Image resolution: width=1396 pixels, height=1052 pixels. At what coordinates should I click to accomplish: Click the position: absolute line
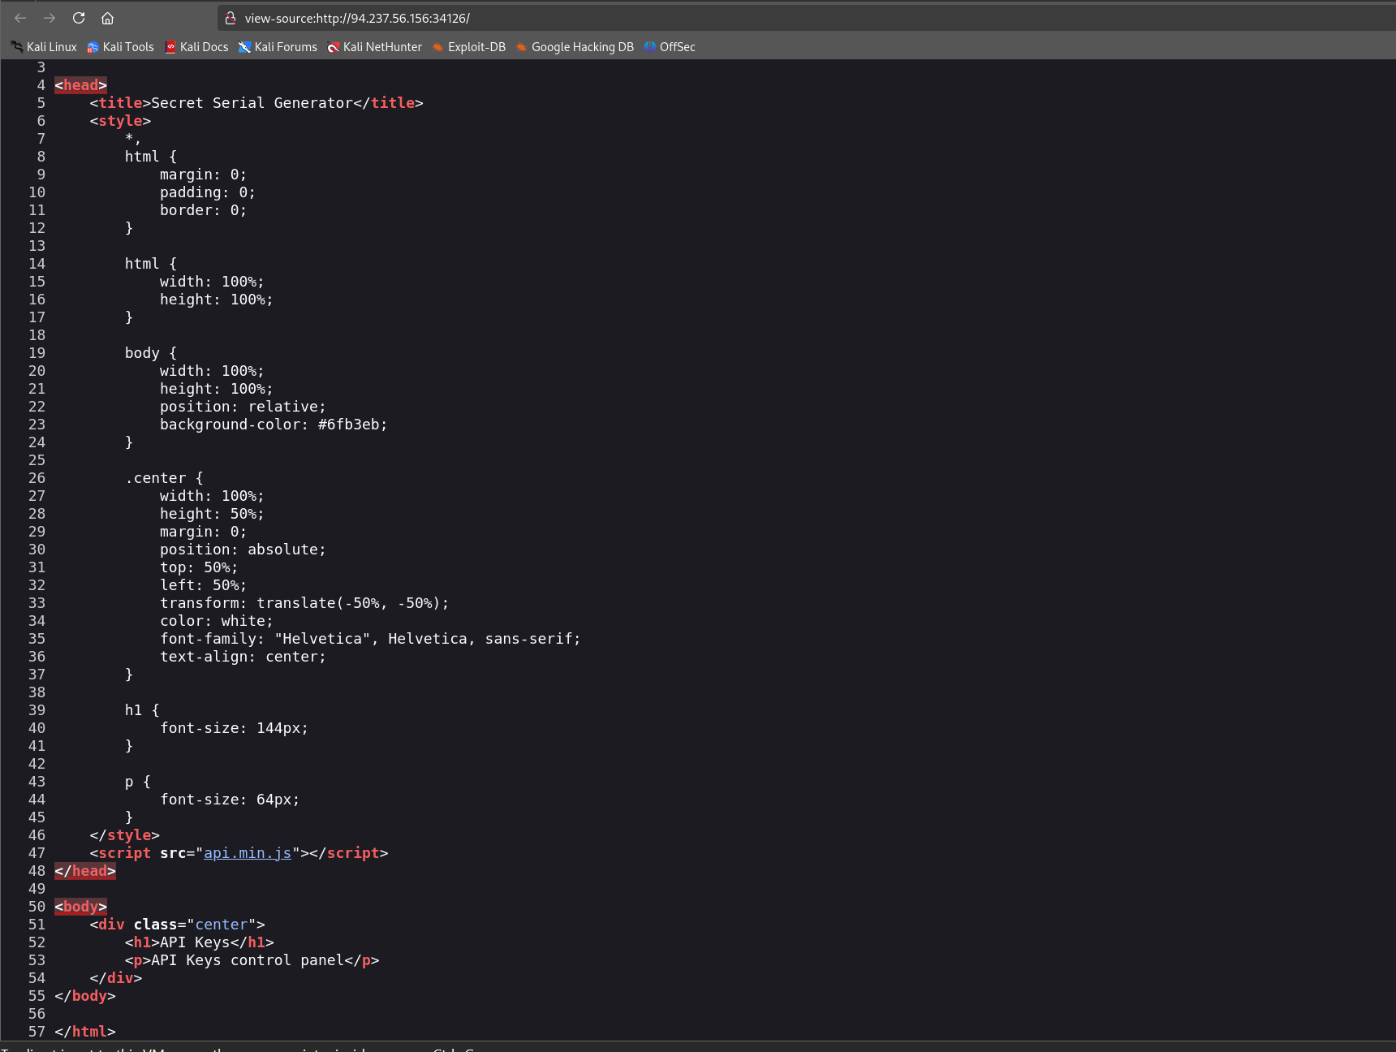[243, 550]
